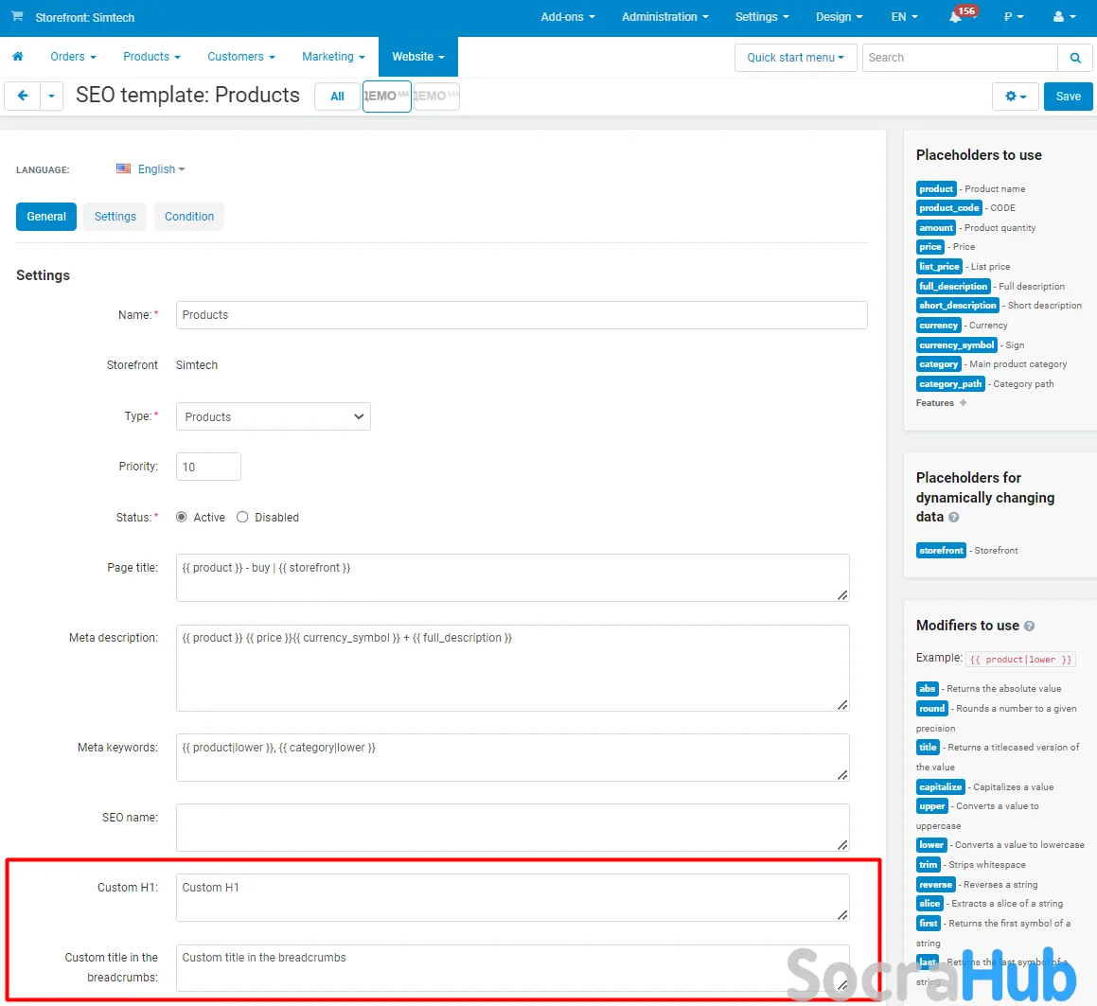Viewport: 1097px width, 1006px height.
Task: Click into the Custom H1 text field
Action: (x=511, y=896)
